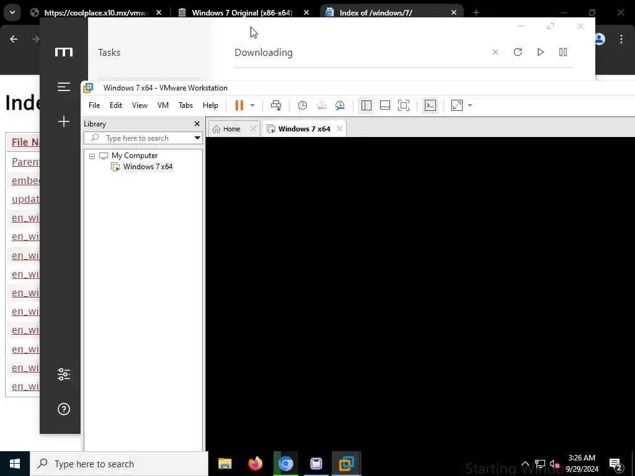Enter full screen mode icon in VMware
Viewport: 635px width, 476px height.
coord(403,105)
